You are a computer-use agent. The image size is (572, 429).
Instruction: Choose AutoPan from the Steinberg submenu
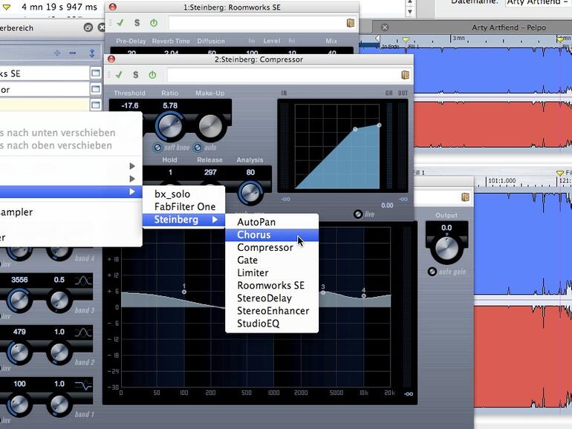pos(272,222)
